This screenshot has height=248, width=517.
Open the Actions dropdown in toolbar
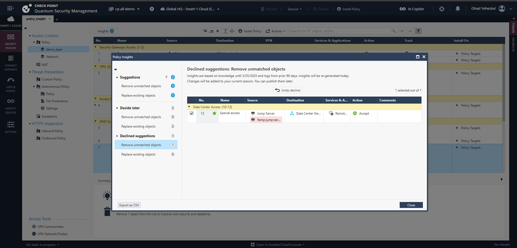pos(275,31)
